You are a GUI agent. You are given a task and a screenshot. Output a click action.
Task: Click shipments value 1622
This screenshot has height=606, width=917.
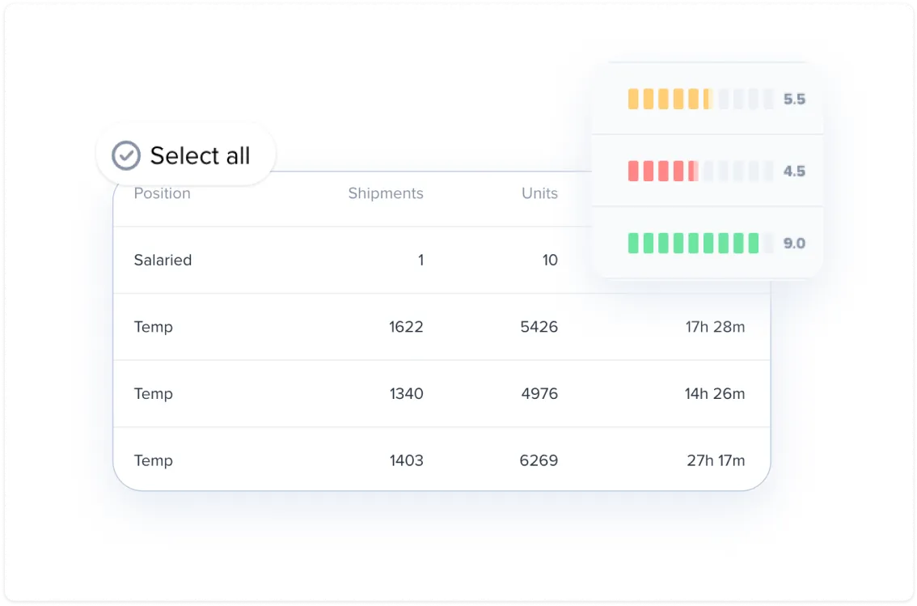tap(406, 327)
